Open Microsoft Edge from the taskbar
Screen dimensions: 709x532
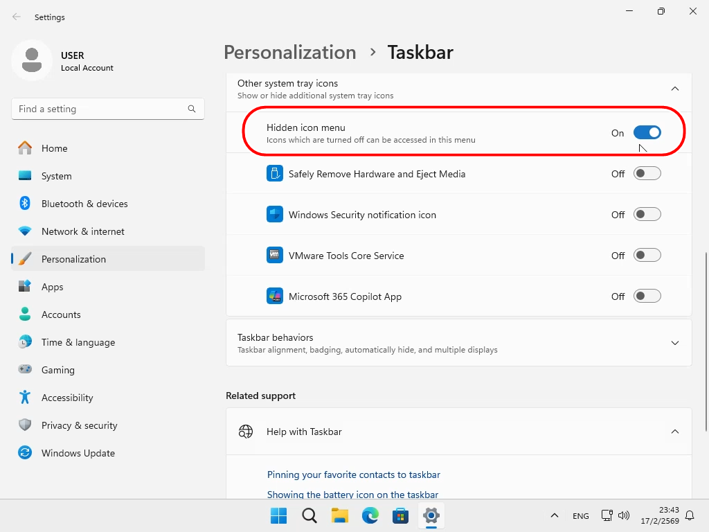(370, 515)
